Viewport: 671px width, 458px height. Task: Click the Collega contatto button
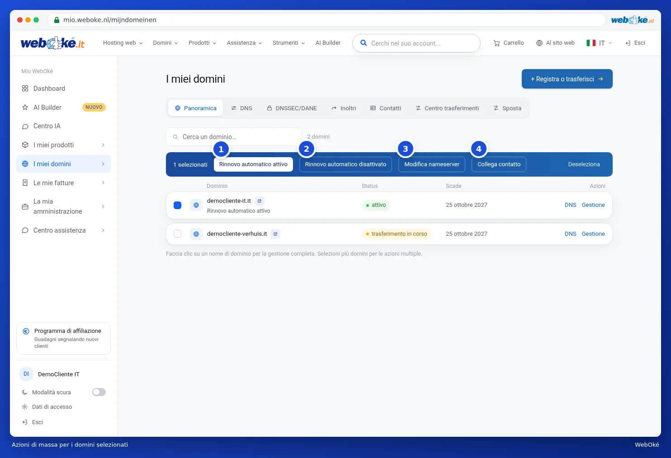[499, 164]
